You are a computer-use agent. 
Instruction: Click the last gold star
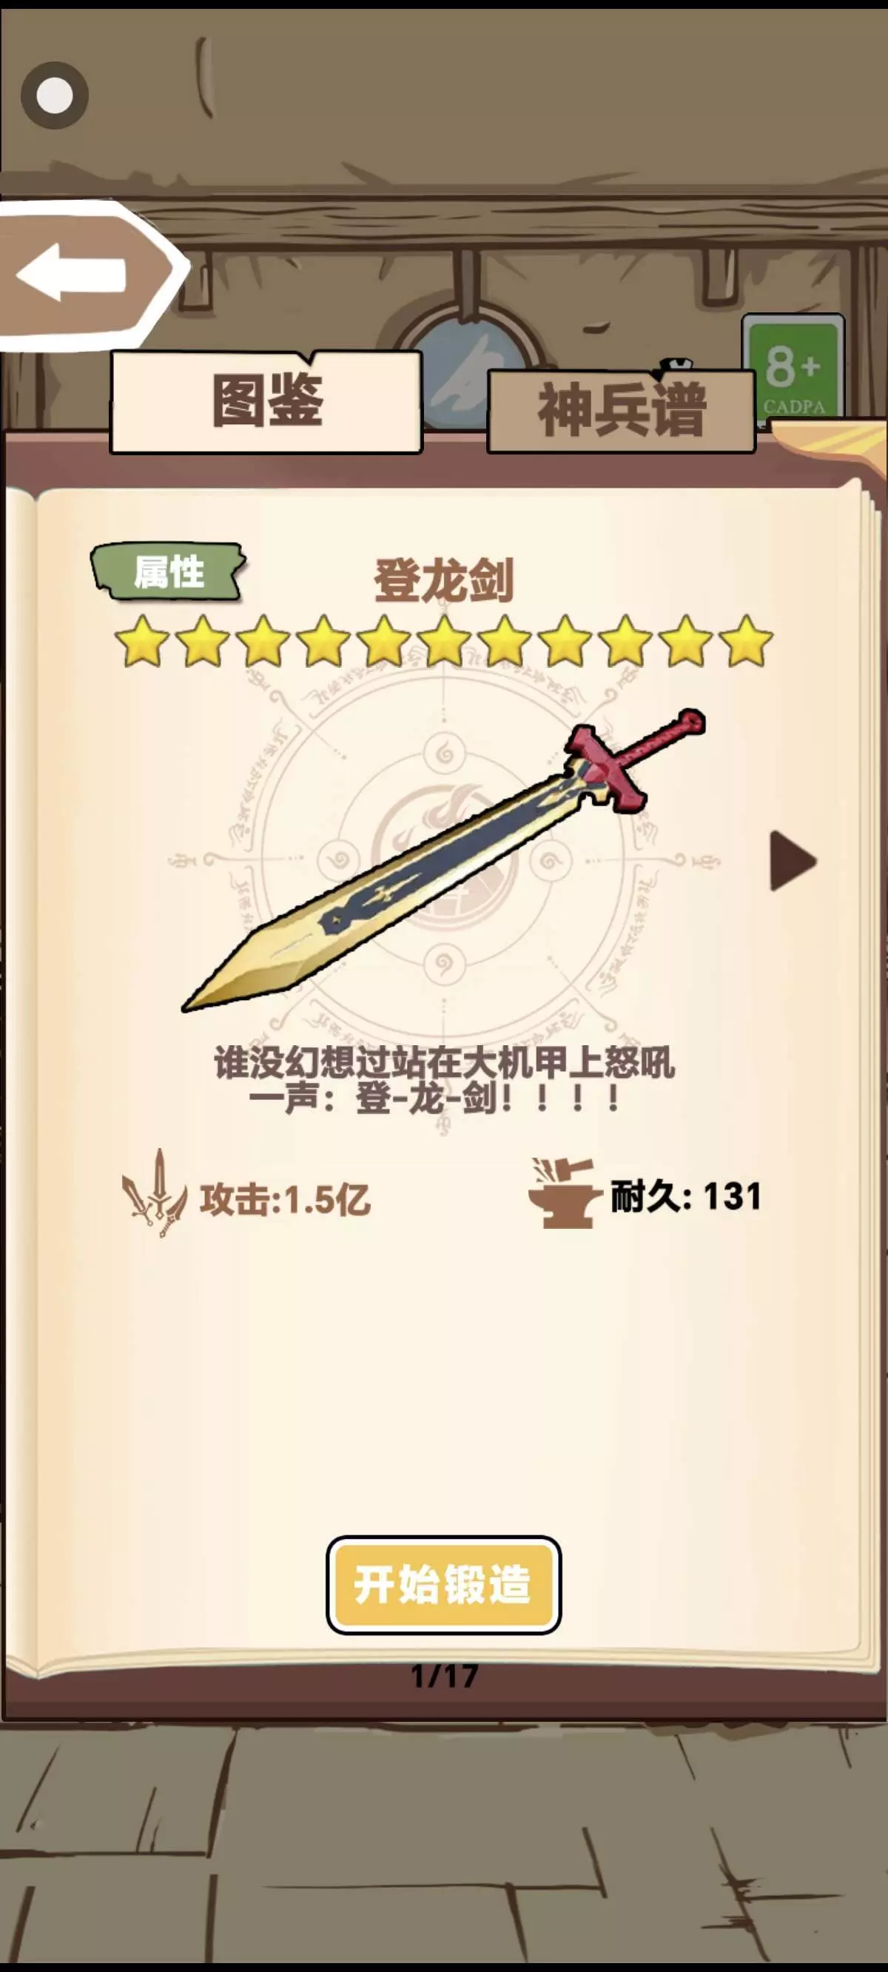(746, 640)
